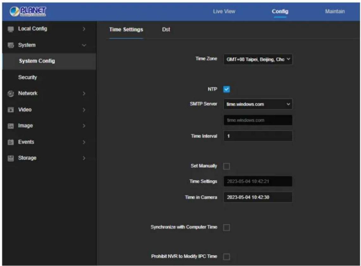Select the Time Settings tab
Image resolution: width=361 pixels, height=266 pixels.
[x=126, y=29]
